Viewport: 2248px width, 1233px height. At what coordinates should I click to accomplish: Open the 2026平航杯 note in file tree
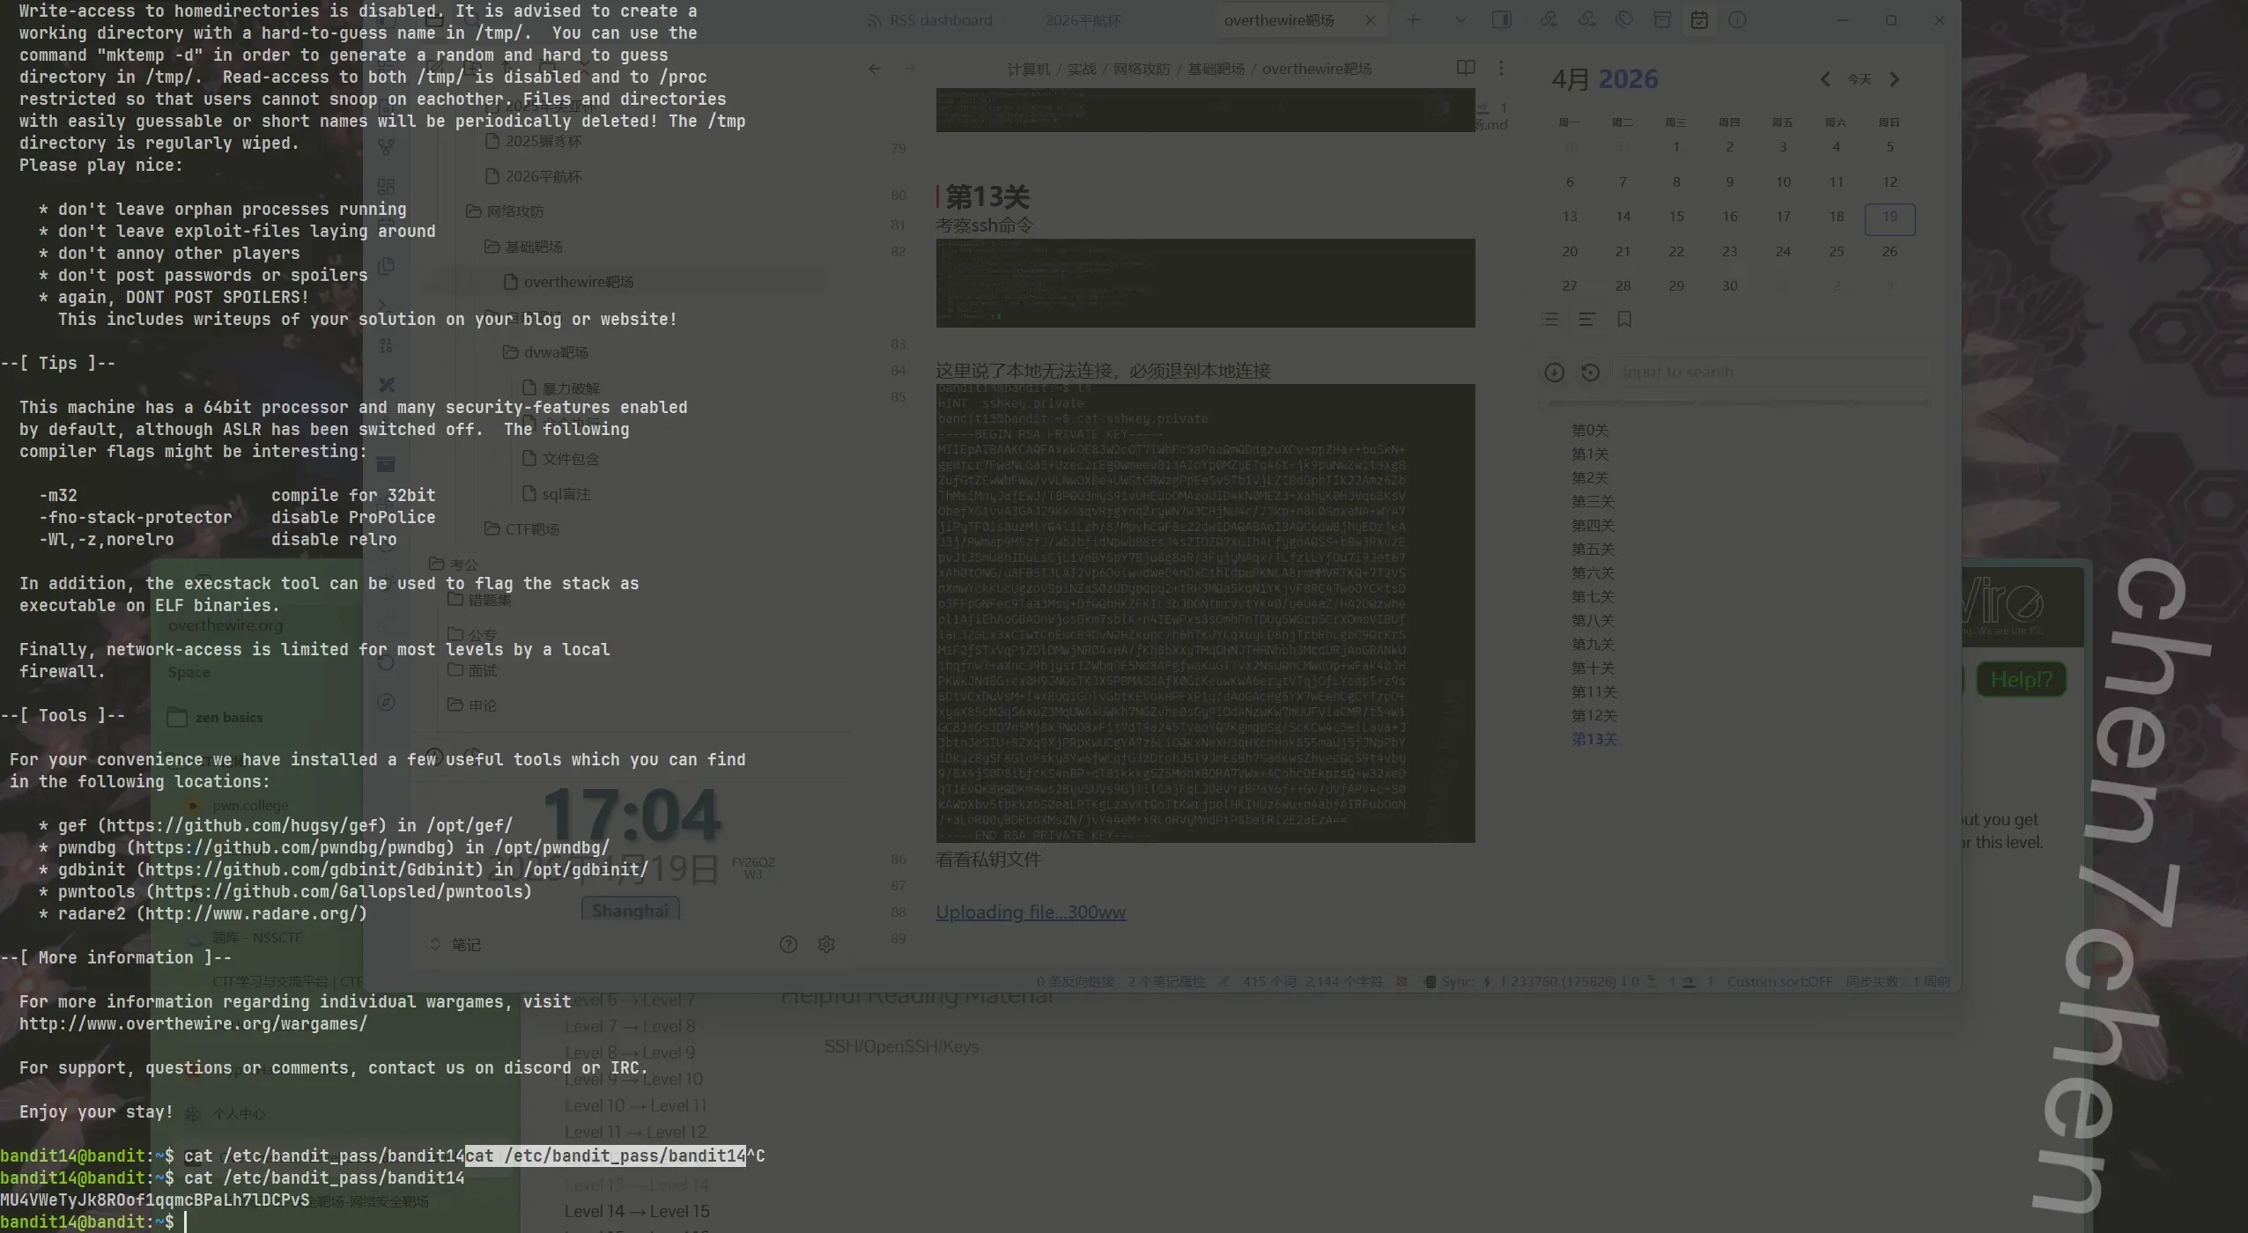(x=543, y=177)
